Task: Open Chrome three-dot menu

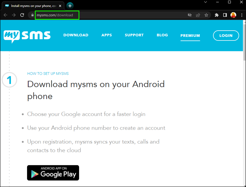Action: (x=242, y=15)
